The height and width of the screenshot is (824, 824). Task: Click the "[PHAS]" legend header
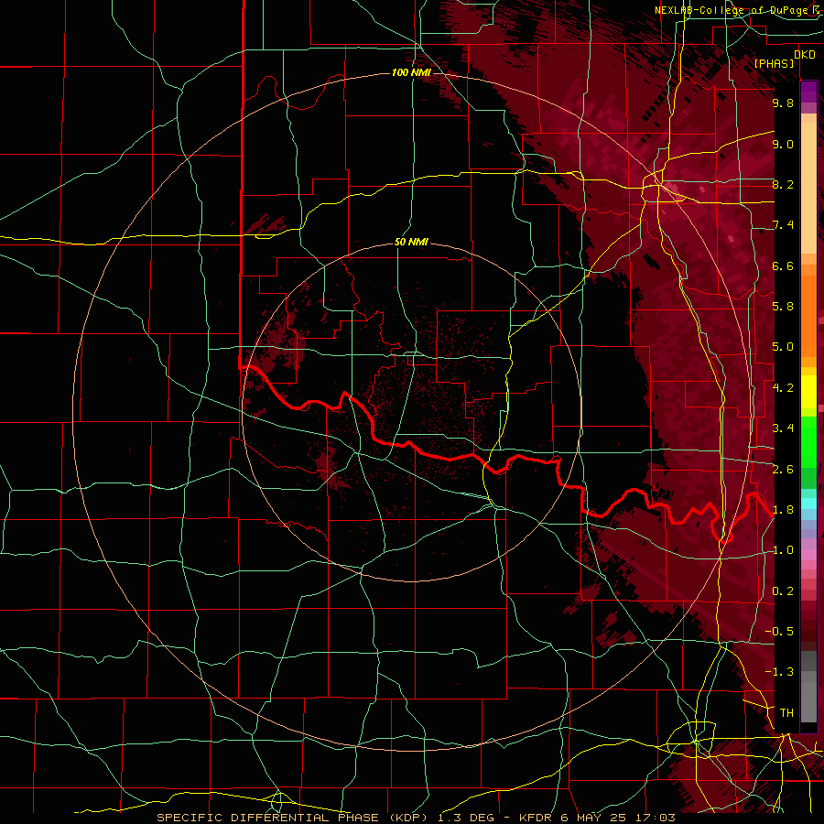tap(774, 64)
